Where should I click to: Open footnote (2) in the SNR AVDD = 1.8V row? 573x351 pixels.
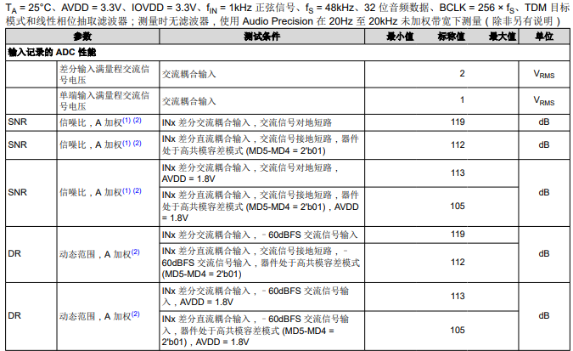pyautogui.click(x=137, y=190)
